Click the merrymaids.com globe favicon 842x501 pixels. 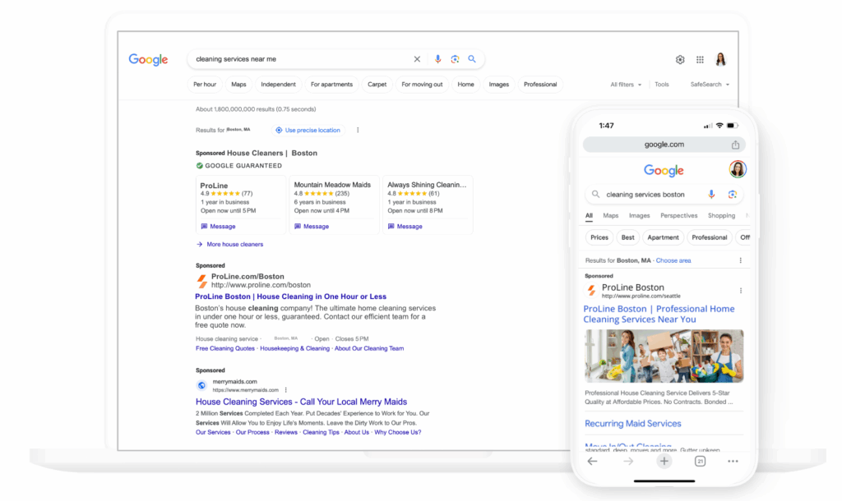click(201, 385)
